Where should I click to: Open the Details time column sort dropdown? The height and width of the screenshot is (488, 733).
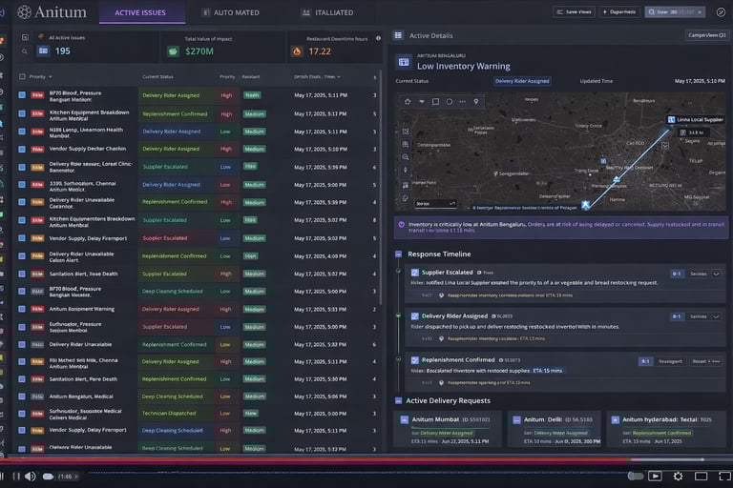coord(339,77)
